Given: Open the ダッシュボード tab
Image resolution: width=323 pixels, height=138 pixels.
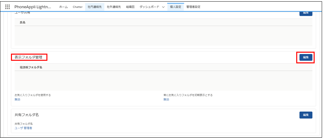Looking at the screenshot, I should click(149, 7).
